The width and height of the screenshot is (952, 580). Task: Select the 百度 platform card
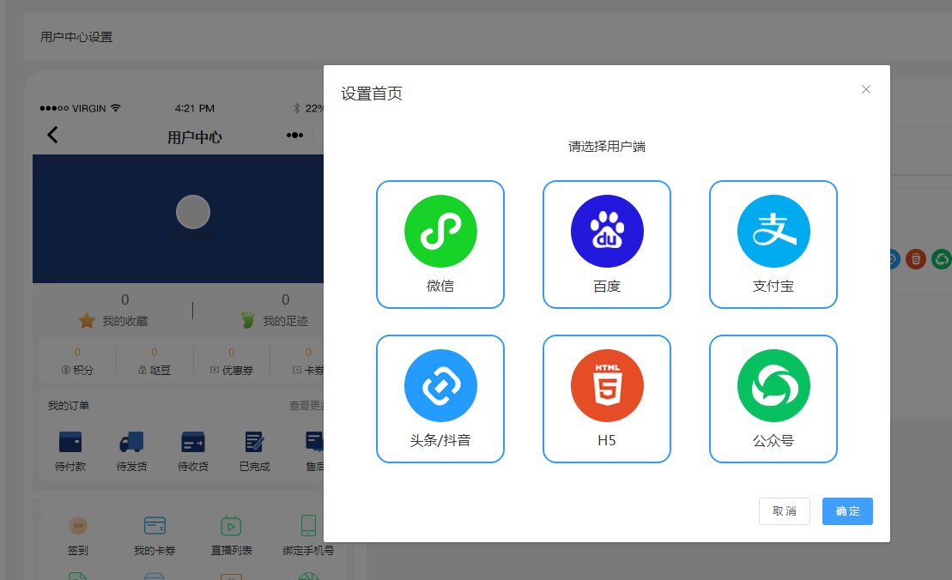tap(607, 245)
